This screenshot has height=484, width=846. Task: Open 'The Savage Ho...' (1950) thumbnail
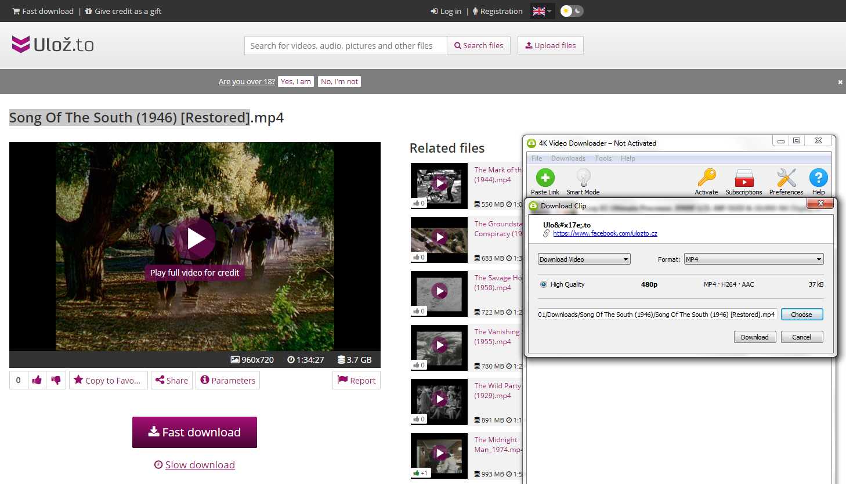tap(439, 294)
